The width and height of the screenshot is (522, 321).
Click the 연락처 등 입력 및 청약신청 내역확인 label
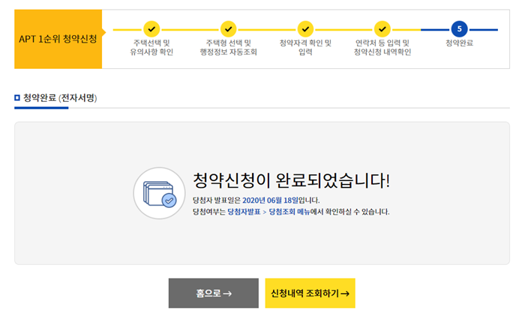point(382,48)
